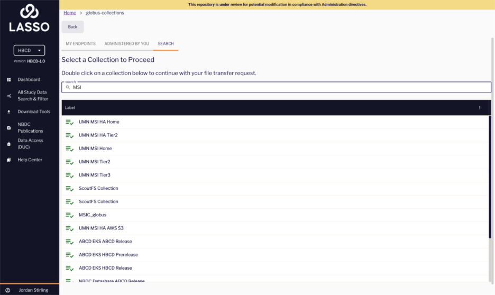The height and width of the screenshot is (295, 495).
Task: Open Dashboard from sidebar
Action: (29, 79)
